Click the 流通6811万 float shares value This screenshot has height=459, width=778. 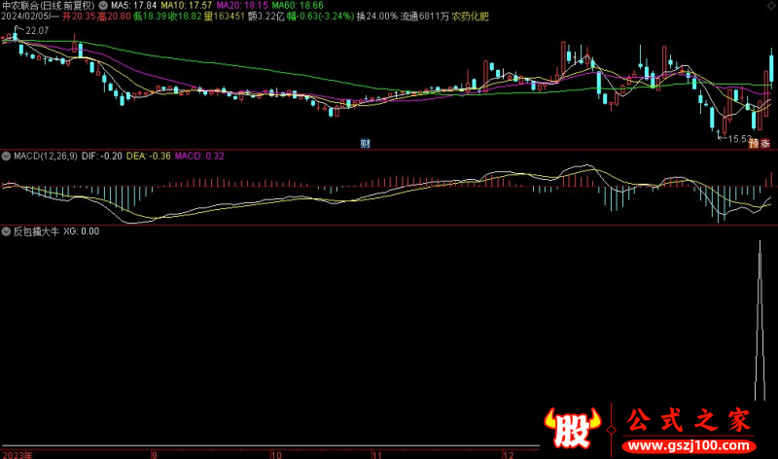425,17
